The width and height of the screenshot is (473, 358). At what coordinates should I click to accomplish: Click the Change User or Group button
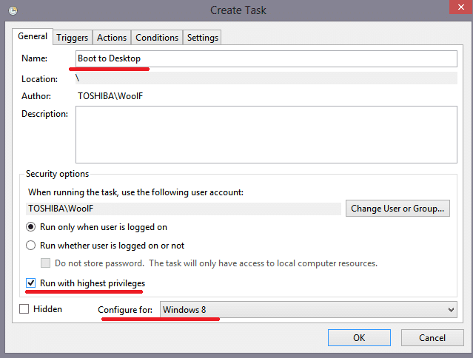click(x=397, y=209)
